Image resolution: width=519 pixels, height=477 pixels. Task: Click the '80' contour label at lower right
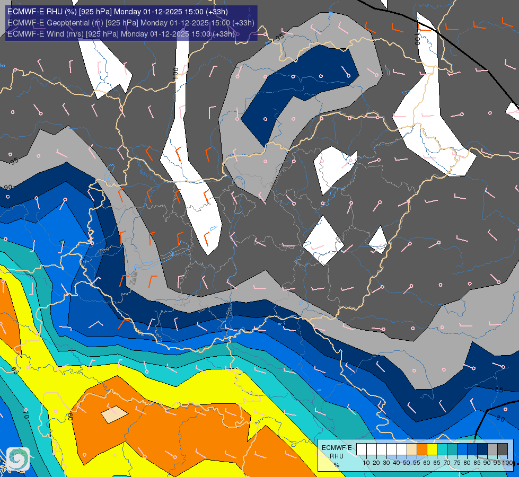click(x=500, y=419)
